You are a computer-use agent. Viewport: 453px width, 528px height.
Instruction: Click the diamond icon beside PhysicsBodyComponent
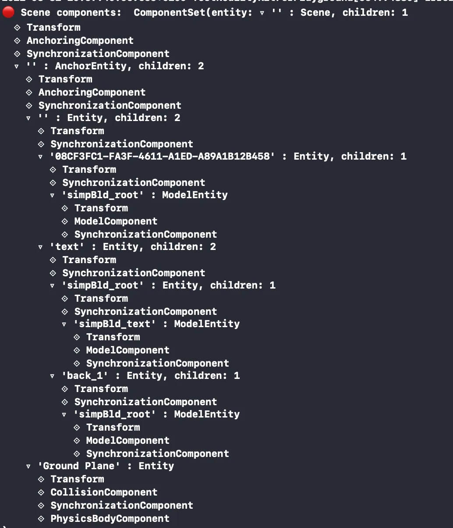tap(41, 518)
